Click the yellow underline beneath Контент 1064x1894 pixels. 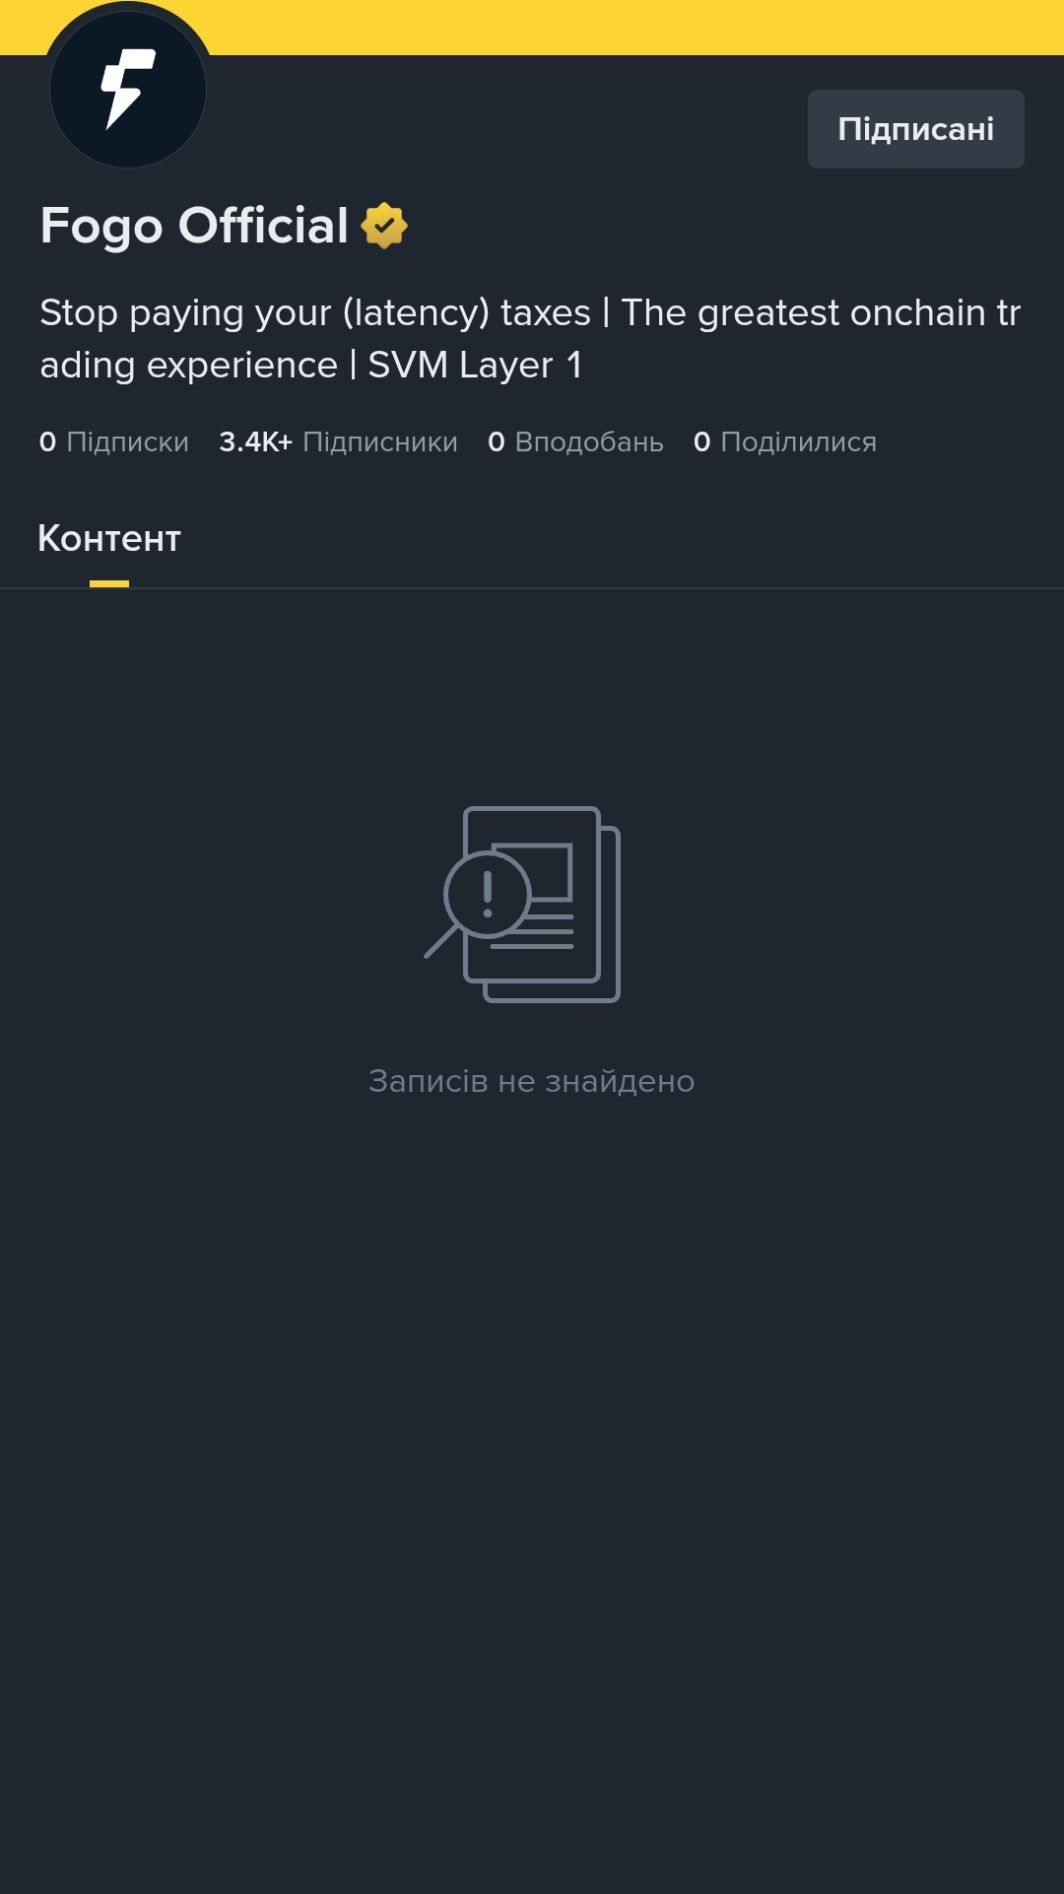[109, 583]
